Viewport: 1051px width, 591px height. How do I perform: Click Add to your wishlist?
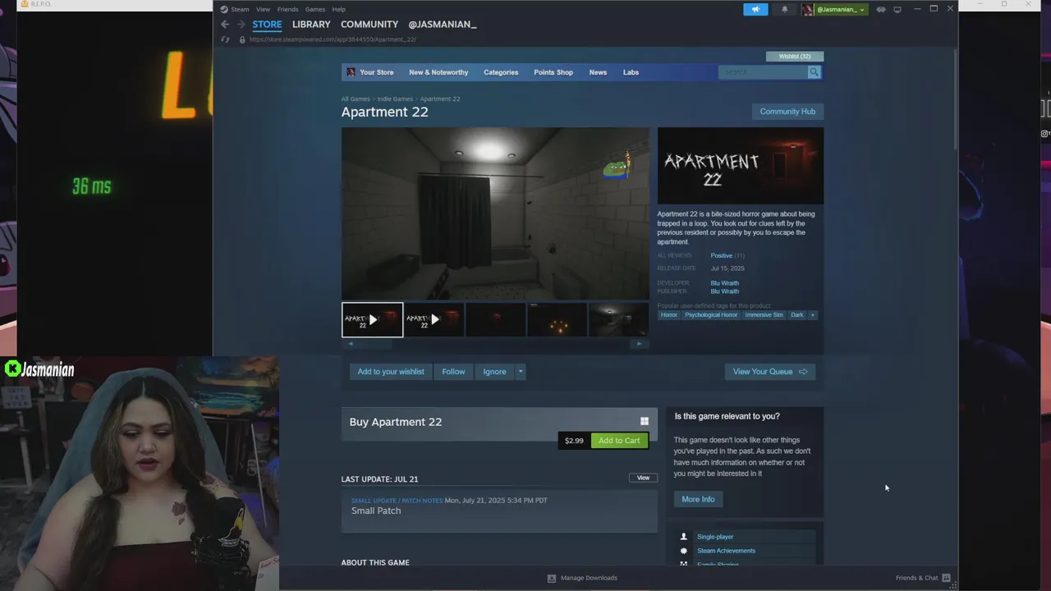tap(391, 372)
